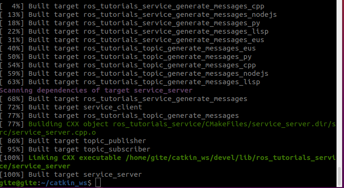Screen dimensions: 344x188
Task: Click the wrapped 'ce/service_server' green text
Action: [x=35, y=166]
